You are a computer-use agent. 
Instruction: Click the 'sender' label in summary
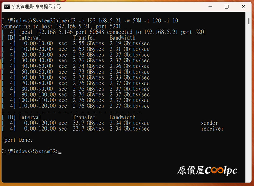pos(210,123)
